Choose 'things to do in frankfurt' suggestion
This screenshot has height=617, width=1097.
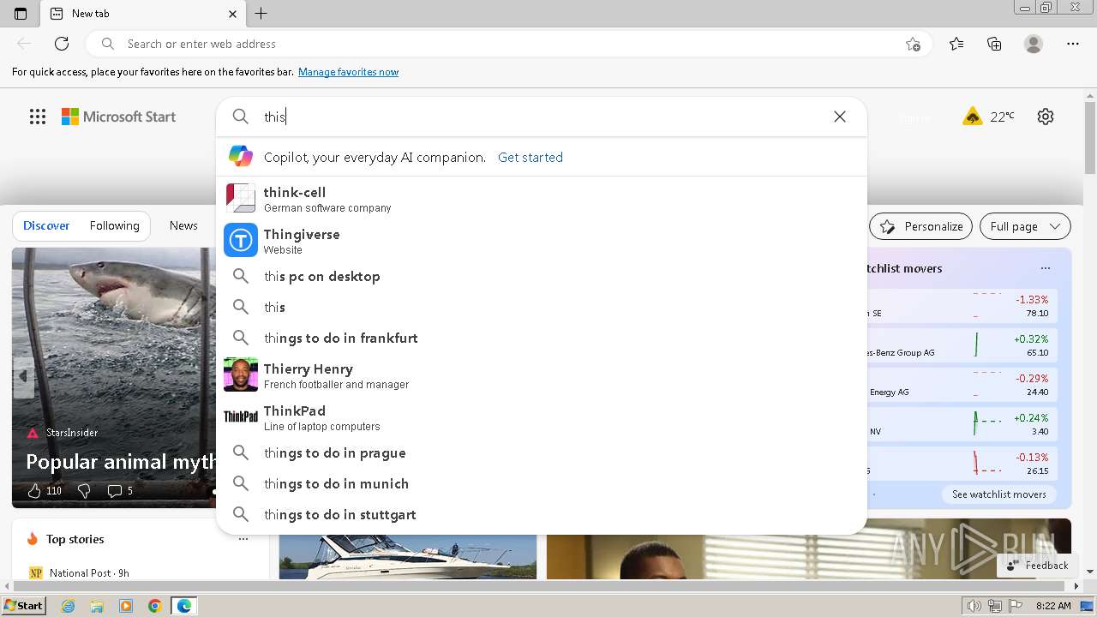542,338
